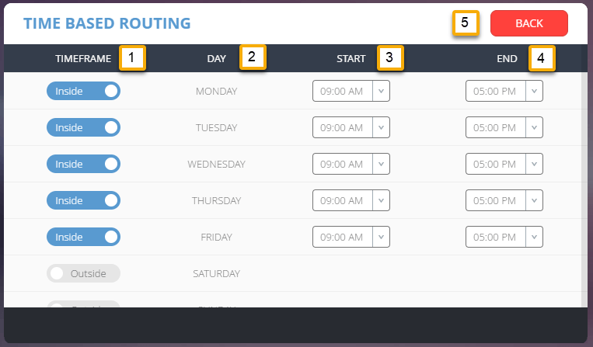Toggle the Monday Inside timeframe switch
Viewport: 593px width, 347px height.
pos(83,91)
